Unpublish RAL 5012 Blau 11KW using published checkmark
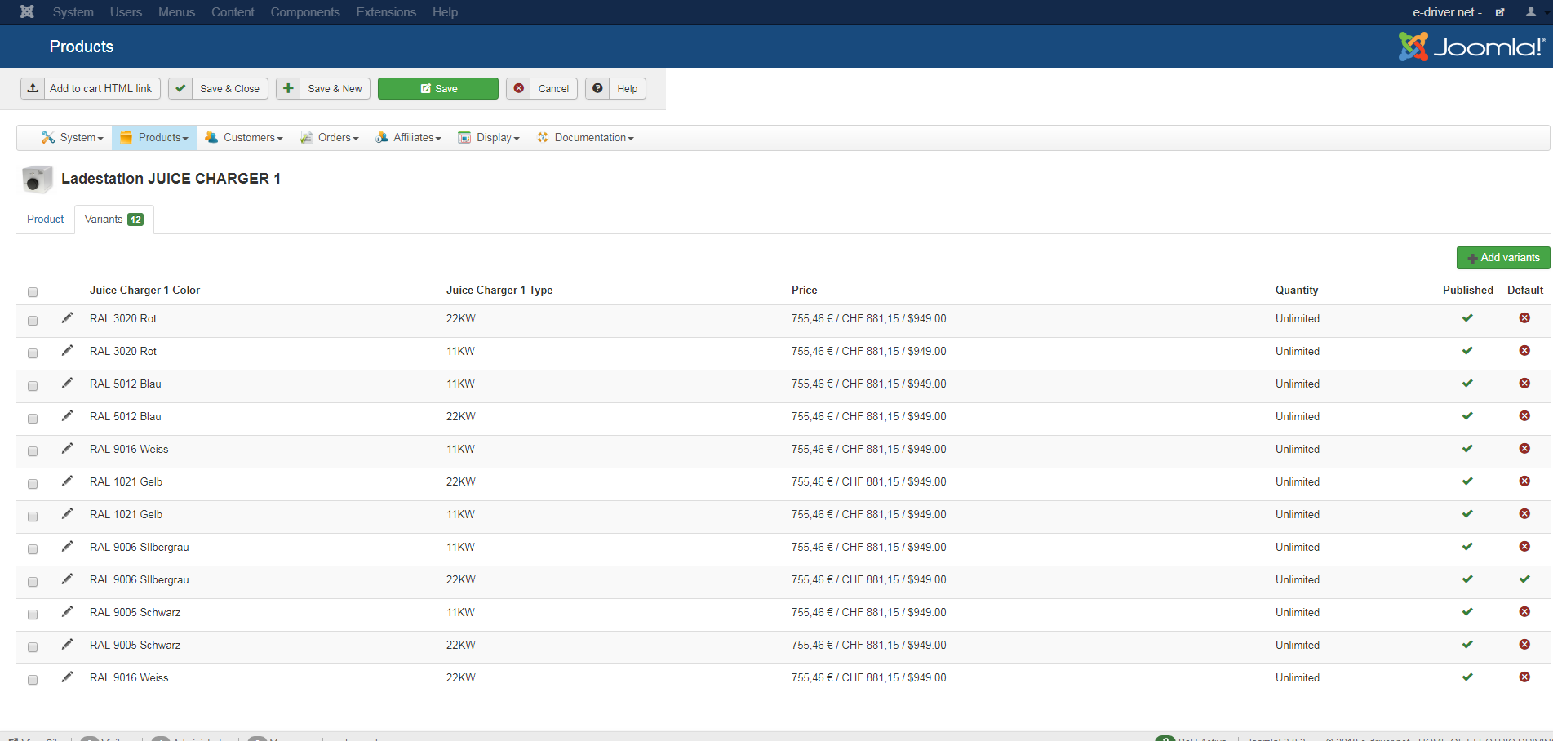 point(1466,384)
